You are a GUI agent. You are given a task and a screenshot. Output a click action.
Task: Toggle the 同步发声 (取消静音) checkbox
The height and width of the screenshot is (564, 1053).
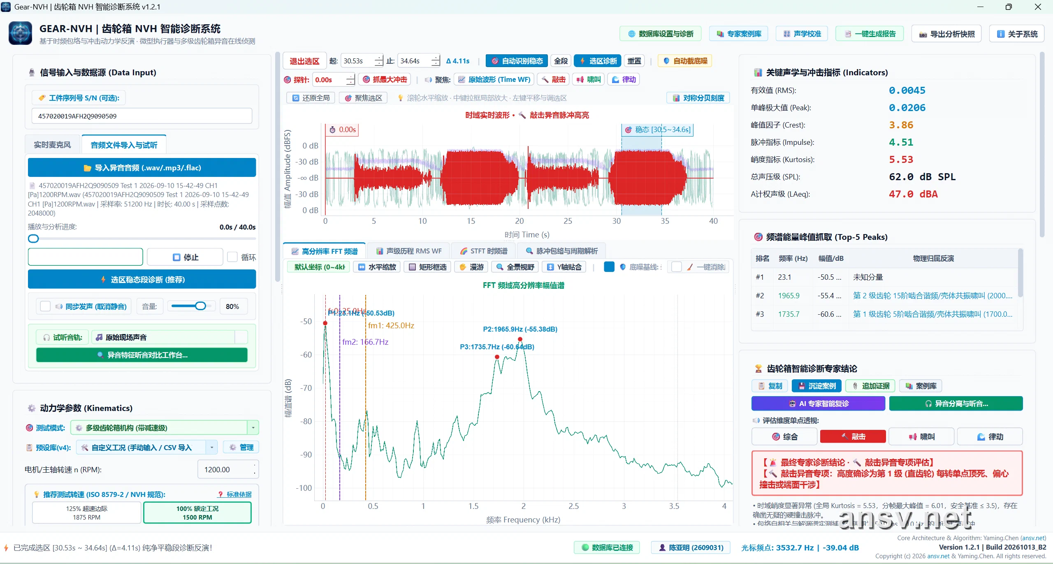[45, 306]
